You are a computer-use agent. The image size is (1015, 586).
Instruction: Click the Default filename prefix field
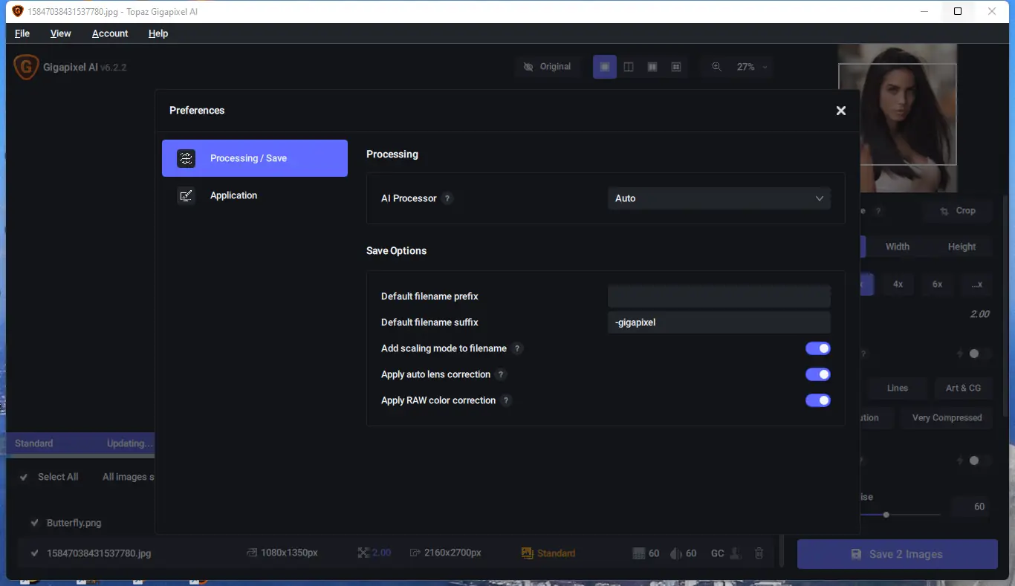[x=719, y=296]
